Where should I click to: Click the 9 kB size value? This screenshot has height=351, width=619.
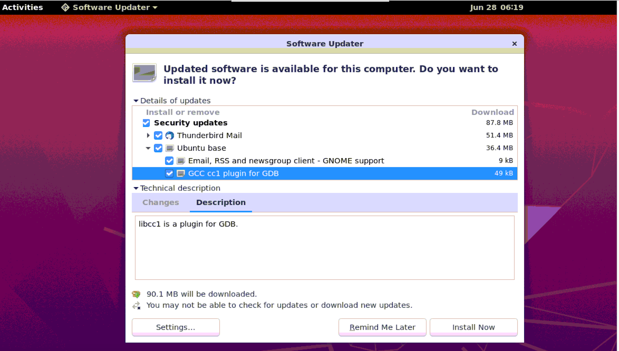coord(506,160)
